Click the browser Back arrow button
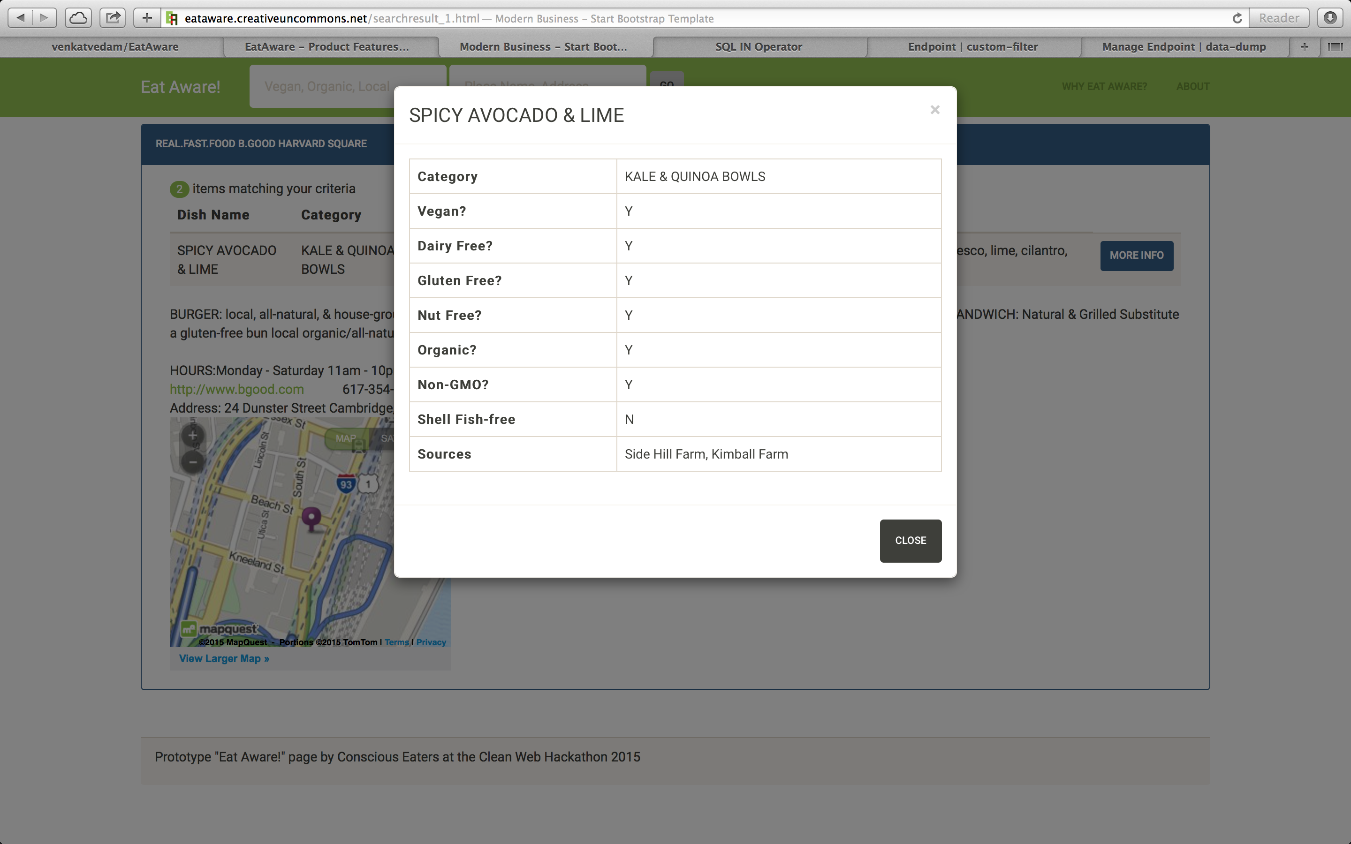This screenshot has height=844, width=1351. click(x=20, y=18)
